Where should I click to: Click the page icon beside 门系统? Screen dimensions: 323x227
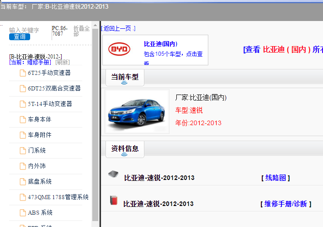23,151
